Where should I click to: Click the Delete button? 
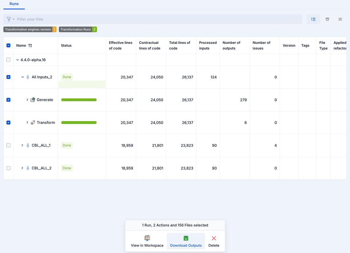[214, 245]
